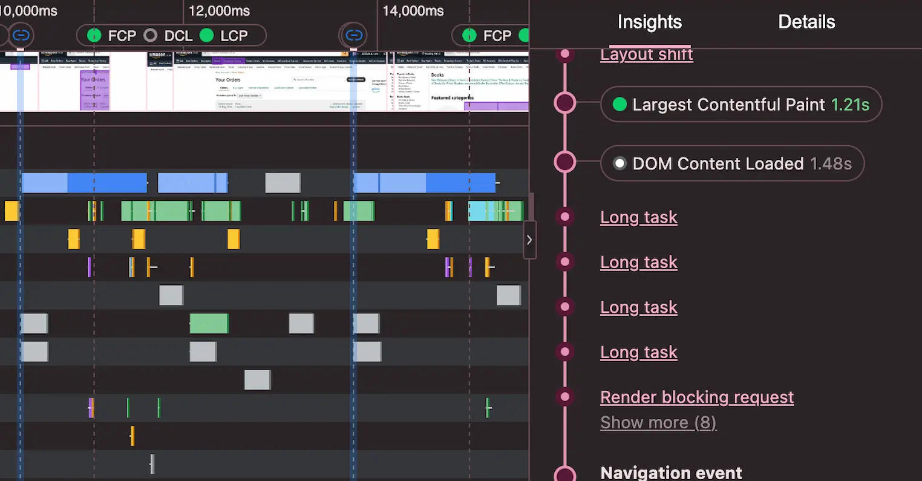This screenshot has width=922, height=481.
Task: Click the green FCP dot left of DCL
Action: pos(94,36)
